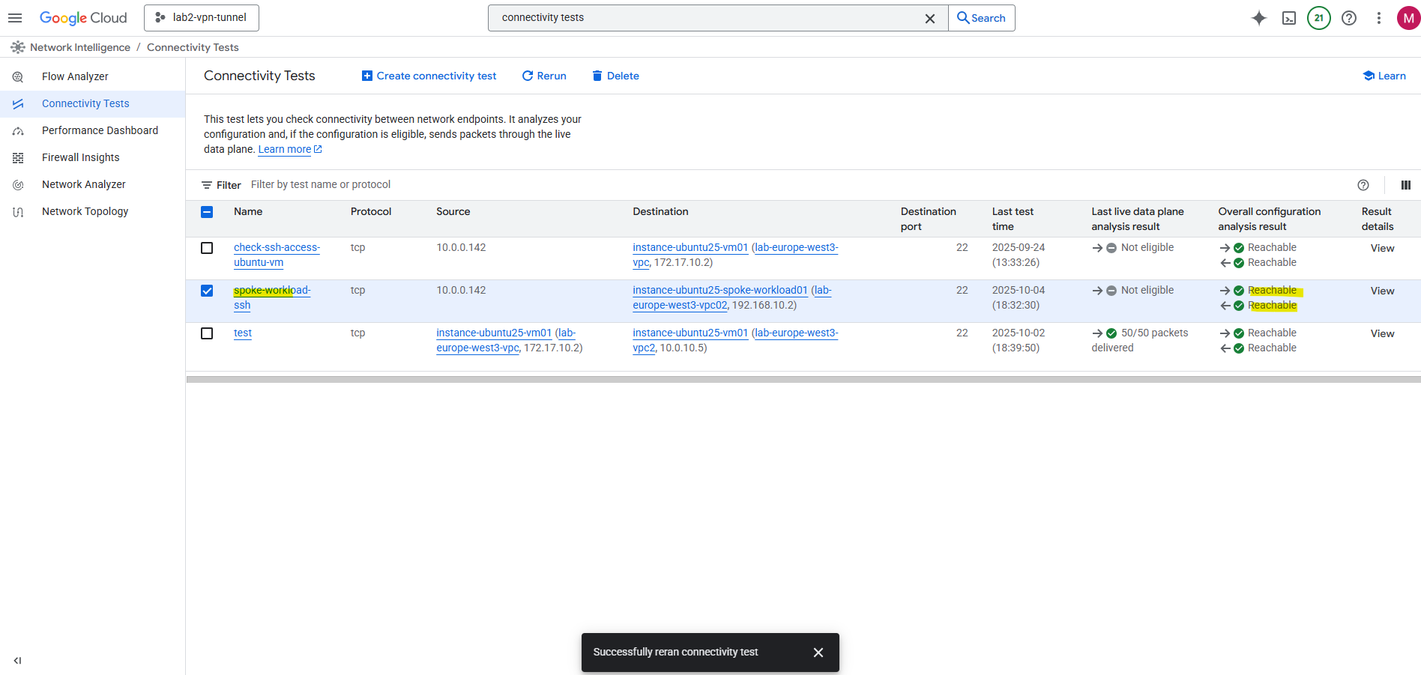Open the Google Cloud main navigation menu
This screenshot has width=1421, height=675.
coord(15,18)
